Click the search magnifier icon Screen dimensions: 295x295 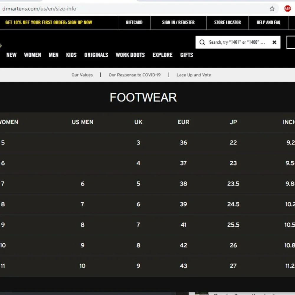tap(202, 42)
